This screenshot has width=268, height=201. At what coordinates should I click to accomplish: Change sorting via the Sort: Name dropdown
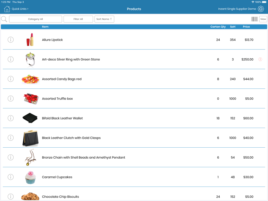pyautogui.click(x=104, y=19)
